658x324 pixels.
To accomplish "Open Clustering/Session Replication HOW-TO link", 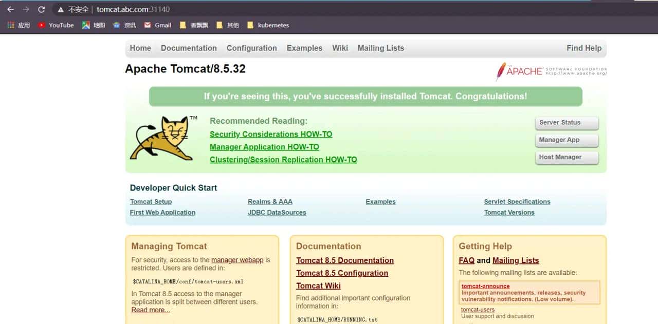I will (x=283, y=160).
